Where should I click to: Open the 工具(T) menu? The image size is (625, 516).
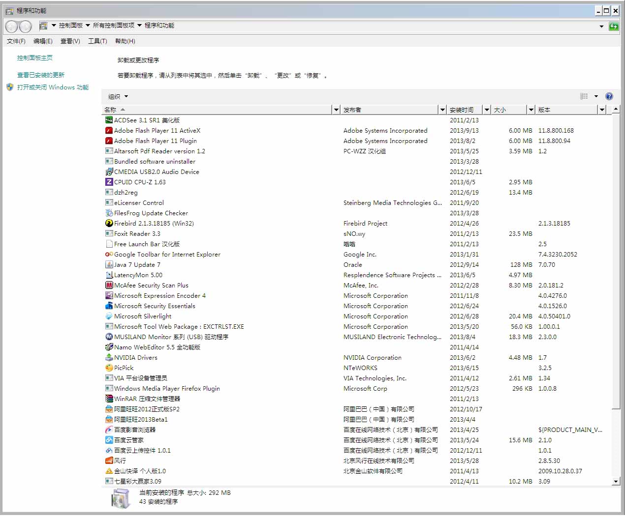click(97, 41)
